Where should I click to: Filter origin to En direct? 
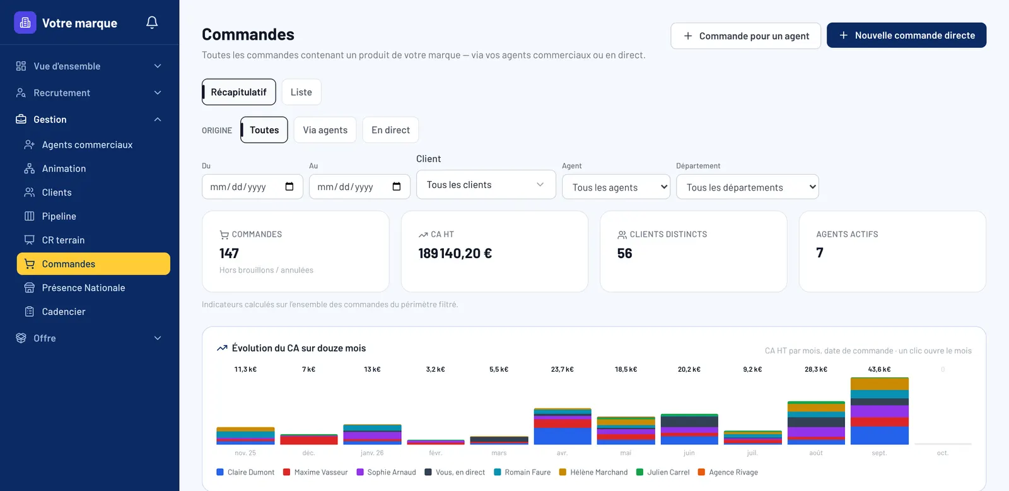(x=390, y=130)
